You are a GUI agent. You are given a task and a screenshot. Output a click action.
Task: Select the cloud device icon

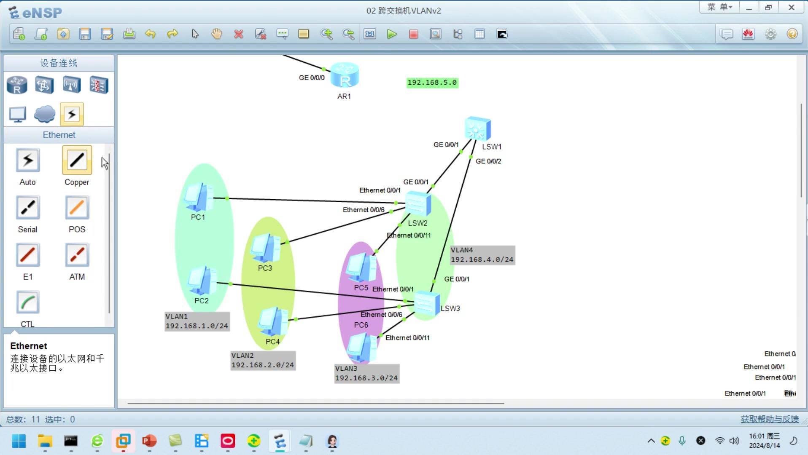click(x=44, y=114)
